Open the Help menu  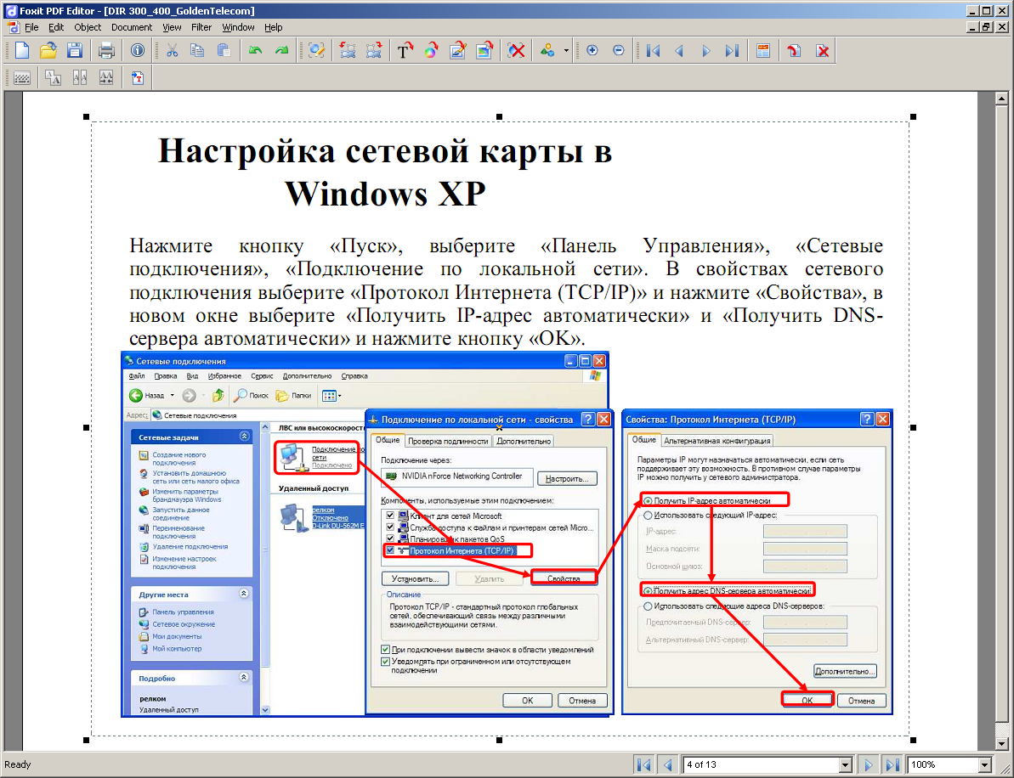274,27
